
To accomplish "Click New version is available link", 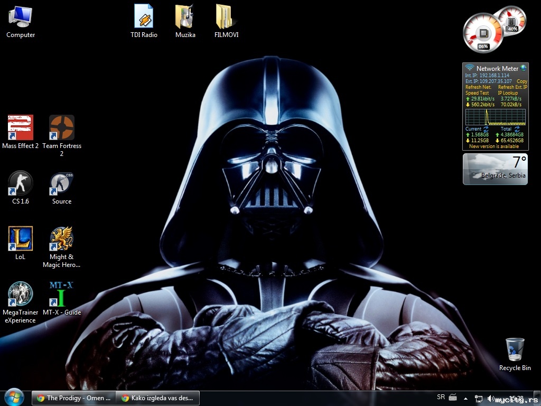I will click(494, 146).
